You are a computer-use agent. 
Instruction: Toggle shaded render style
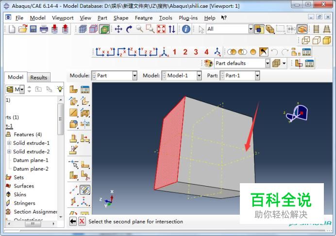pos(327,40)
